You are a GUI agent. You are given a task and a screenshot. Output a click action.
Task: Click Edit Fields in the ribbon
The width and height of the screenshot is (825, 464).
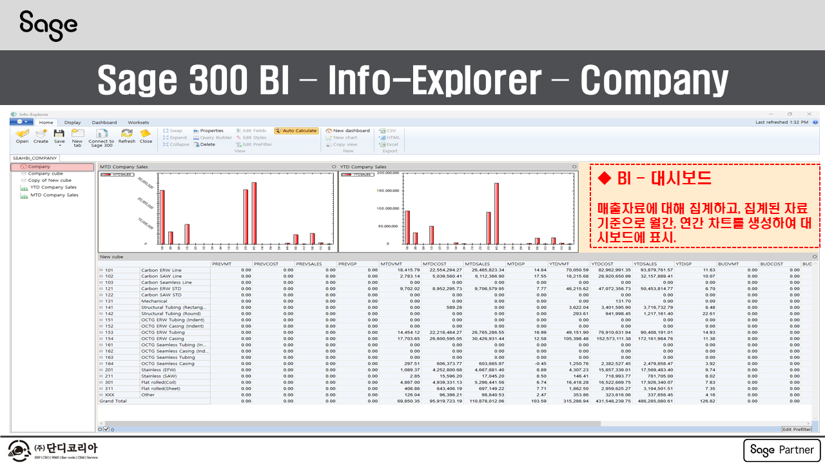pos(251,131)
